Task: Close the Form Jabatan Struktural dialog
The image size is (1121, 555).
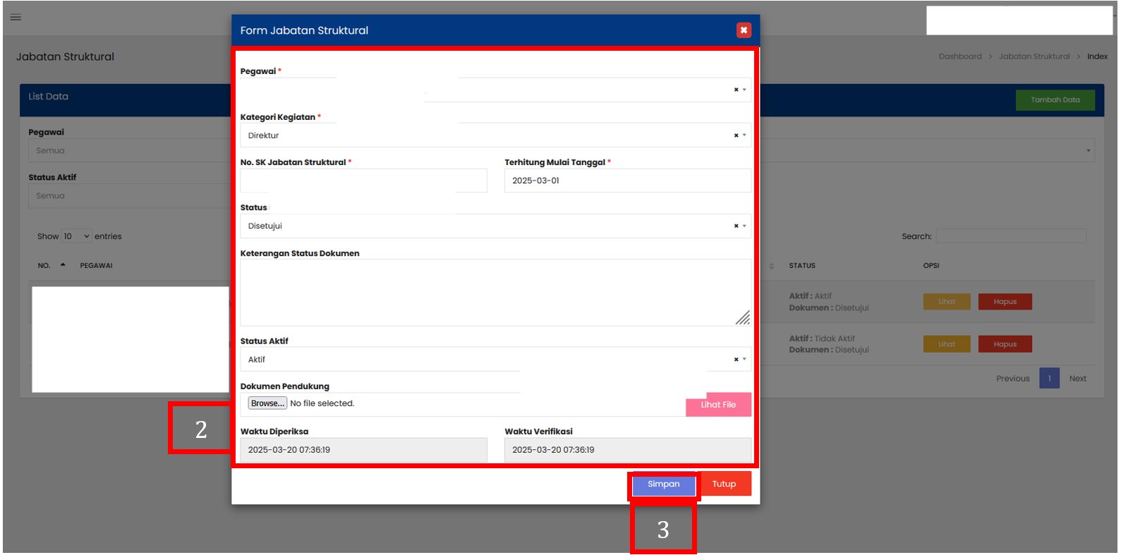Action: tap(743, 30)
